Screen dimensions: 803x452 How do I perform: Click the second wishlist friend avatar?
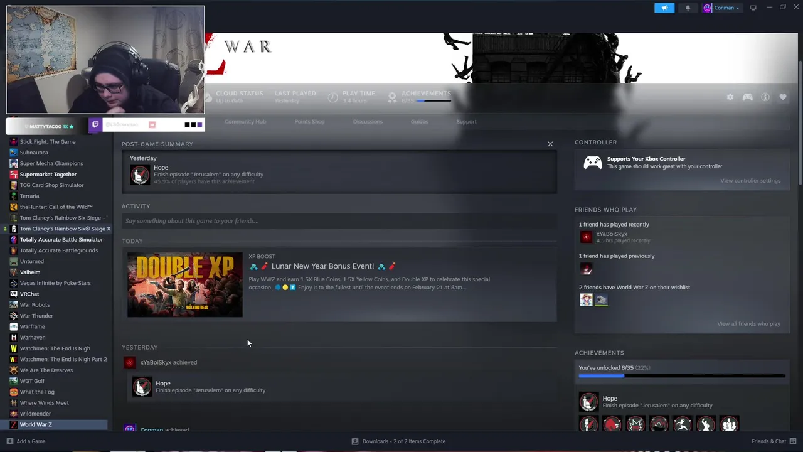tap(601, 300)
